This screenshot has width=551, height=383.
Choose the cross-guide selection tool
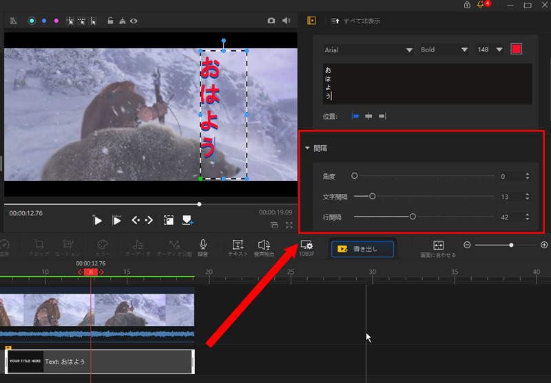click(x=70, y=21)
